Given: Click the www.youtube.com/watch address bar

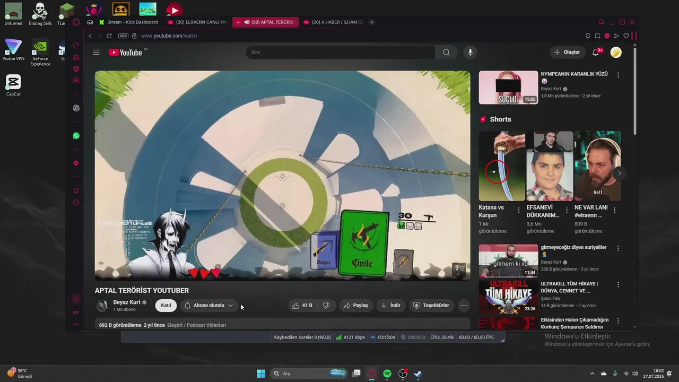Looking at the screenshot, I should pos(169,36).
